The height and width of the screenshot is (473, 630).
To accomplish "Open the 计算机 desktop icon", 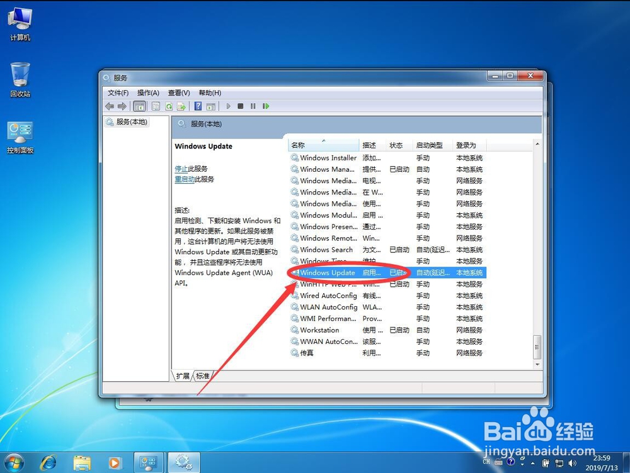I will pos(20,24).
